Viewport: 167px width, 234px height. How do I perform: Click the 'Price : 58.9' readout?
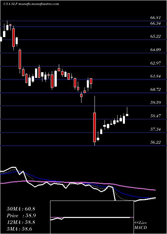(21, 216)
